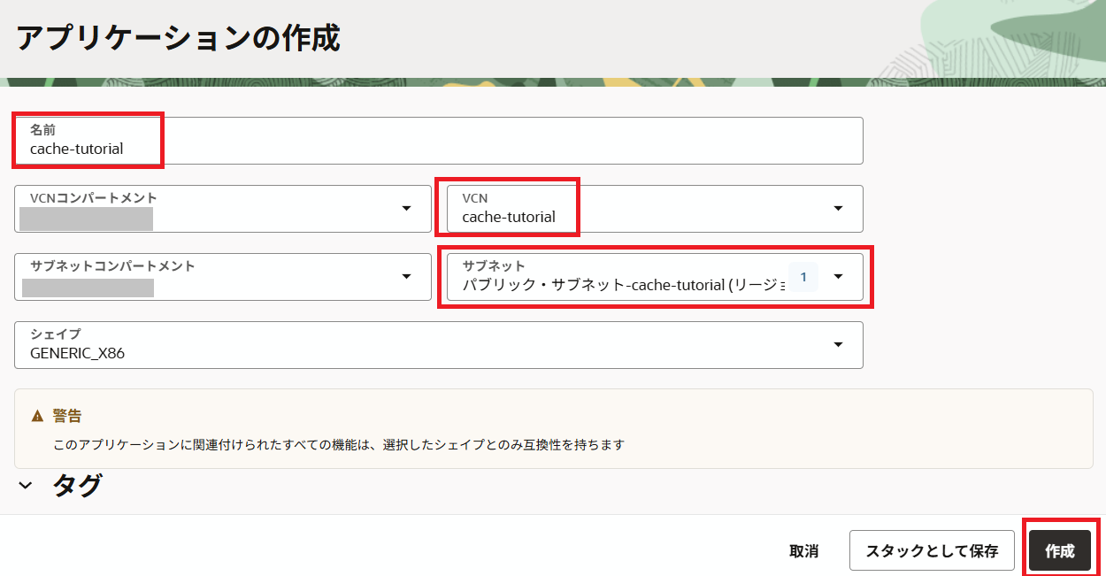Expand the VCN dropdown arrow
The height and width of the screenshot is (576, 1106).
[838, 209]
